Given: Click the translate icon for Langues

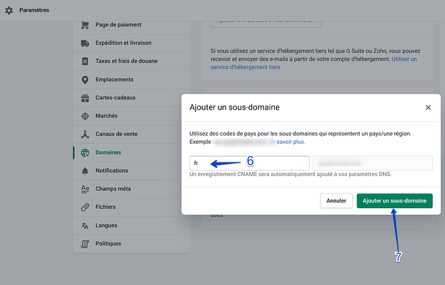Looking at the screenshot, I should click(85, 226).
